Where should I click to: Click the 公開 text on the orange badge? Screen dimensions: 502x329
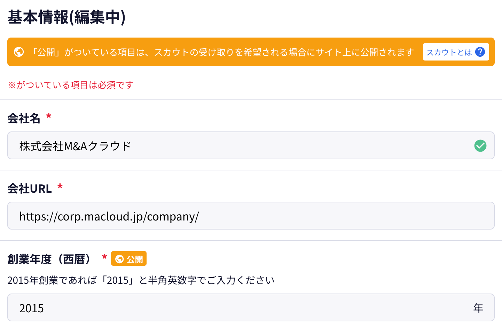pyautogui.click(x=135, y=259)
